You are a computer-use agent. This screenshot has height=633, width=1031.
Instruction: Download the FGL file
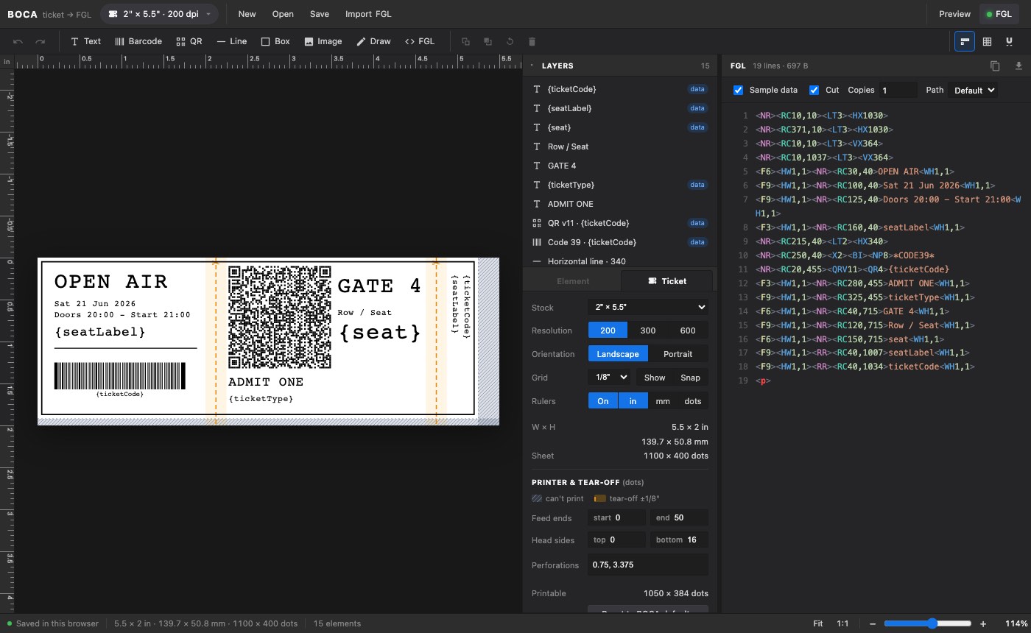coord(1019,66)
